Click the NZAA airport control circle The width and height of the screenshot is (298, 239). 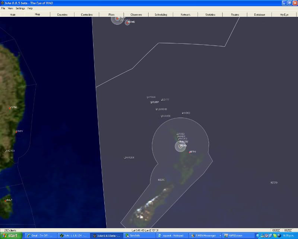point(180,146)
